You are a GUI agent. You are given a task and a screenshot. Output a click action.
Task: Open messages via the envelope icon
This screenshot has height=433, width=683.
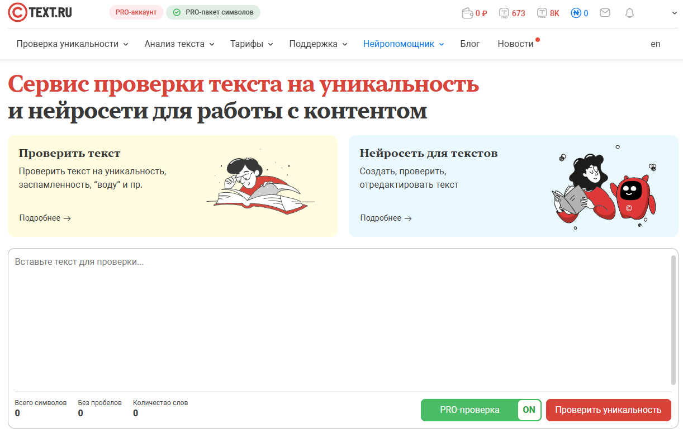[605, 13]
